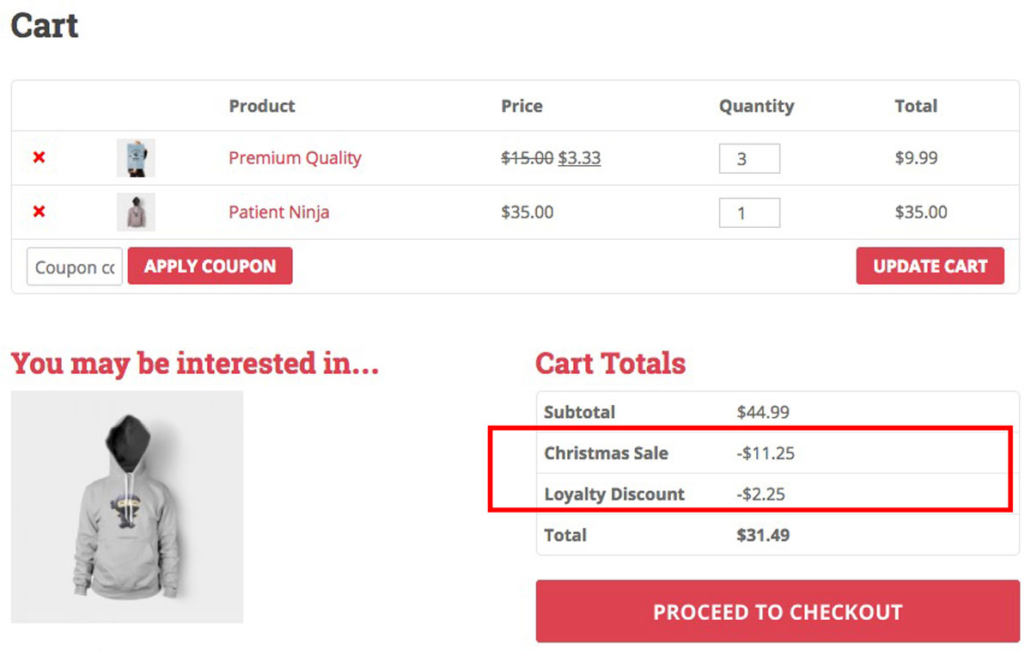Viewport: 1031px width, 651px height.
Task: Focus the Patient Ninja quantity field
Action: (749, 212)
